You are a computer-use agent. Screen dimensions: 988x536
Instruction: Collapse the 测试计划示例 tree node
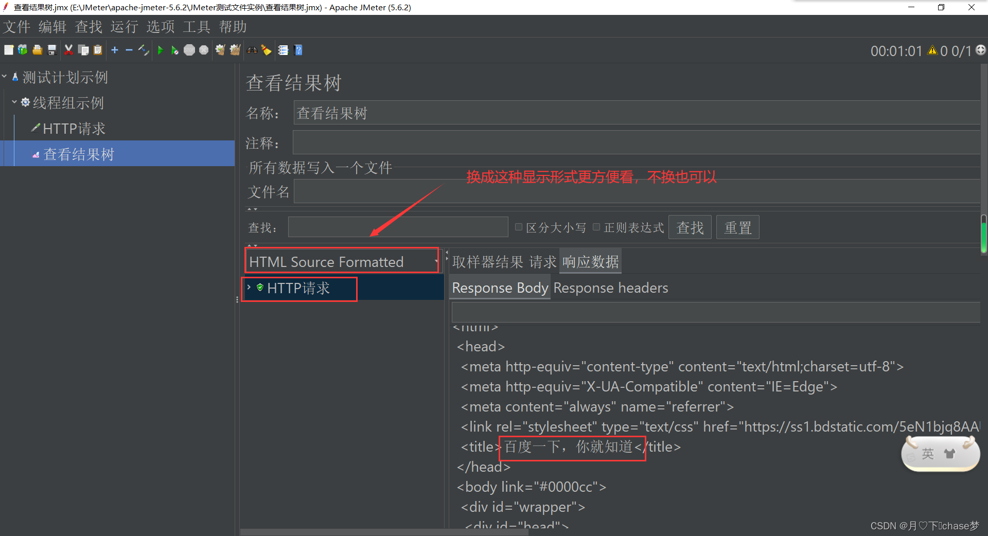pyautogui.click(x=5, y=77)
